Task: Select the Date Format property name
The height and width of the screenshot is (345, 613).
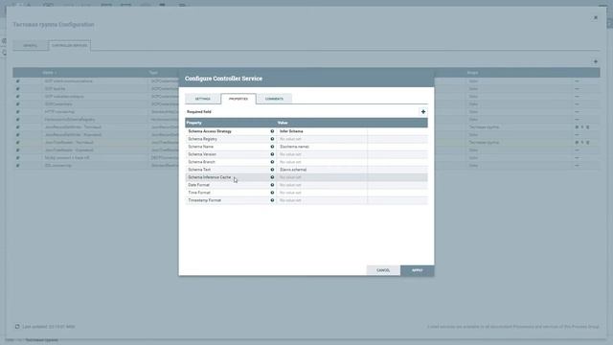Action: coord(199,185)
